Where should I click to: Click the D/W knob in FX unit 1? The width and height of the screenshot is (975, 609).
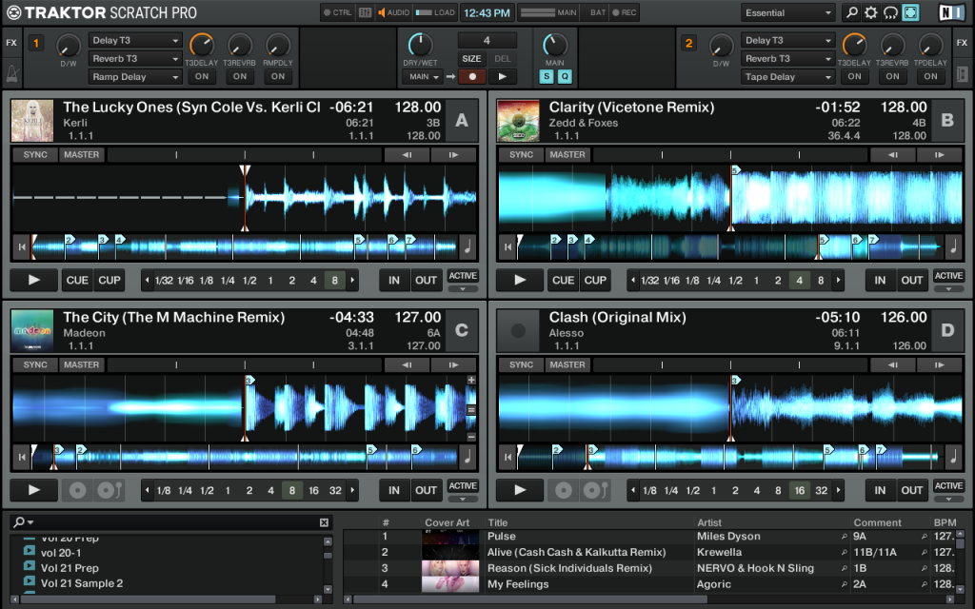coord(69,46)
